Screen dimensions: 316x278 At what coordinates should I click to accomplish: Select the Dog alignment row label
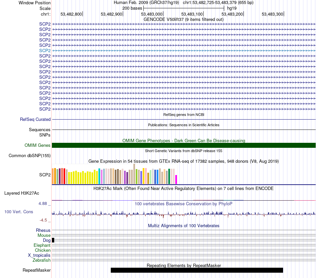[47, 240]
